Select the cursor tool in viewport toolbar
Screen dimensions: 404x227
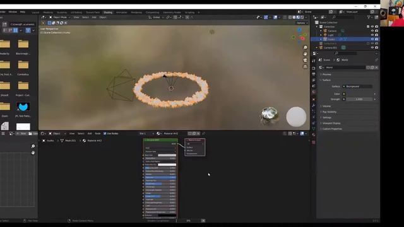pyautogui.click(x=43, y=23)
